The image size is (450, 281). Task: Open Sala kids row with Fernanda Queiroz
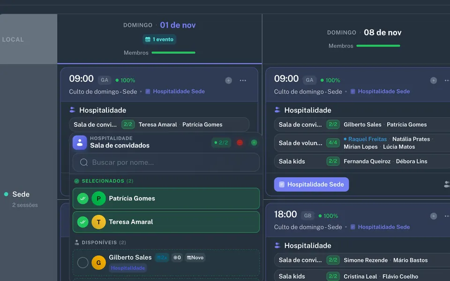362,162
